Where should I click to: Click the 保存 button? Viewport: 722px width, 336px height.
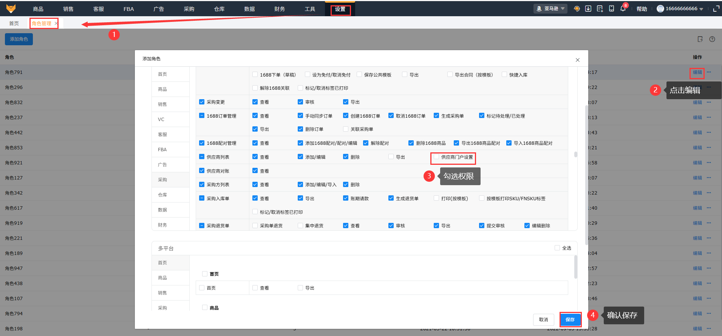click(570, 320)
